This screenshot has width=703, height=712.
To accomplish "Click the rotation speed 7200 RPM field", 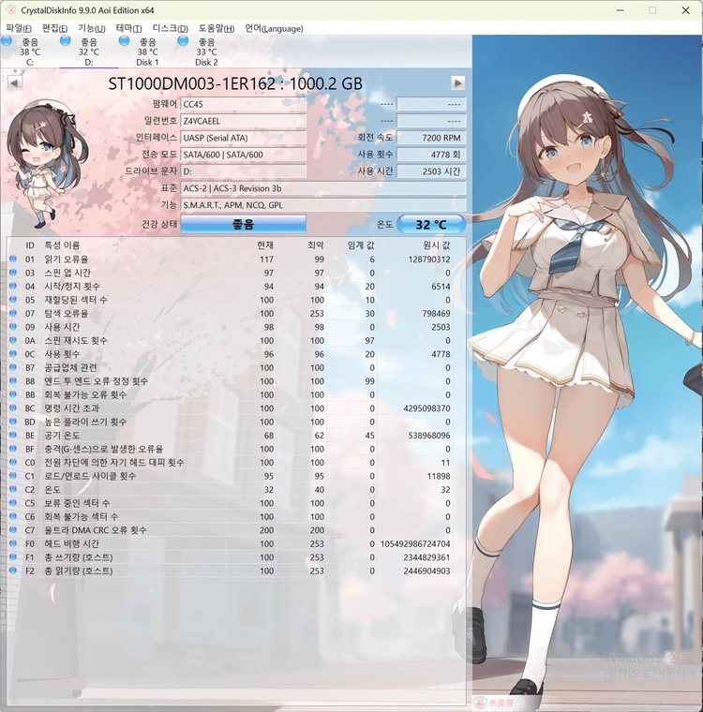I will point(431,138).
